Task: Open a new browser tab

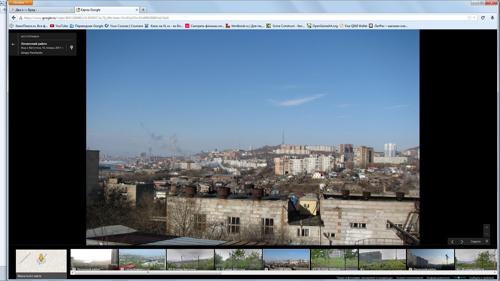Action: [x=143, y=10]
